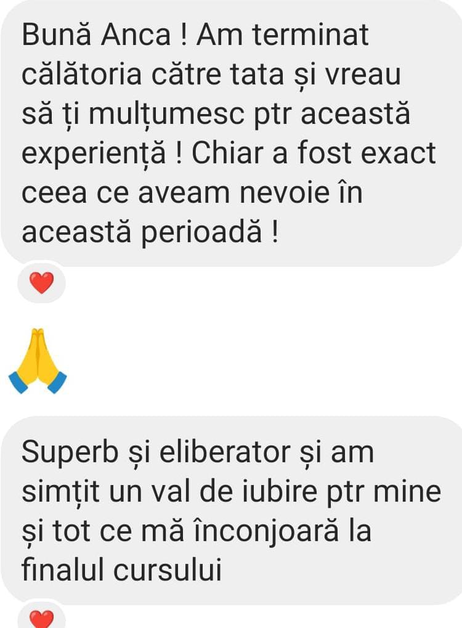462x628 pixels.
Task: Click the heart reaction below the second message
Action: (x=42, y=618)
